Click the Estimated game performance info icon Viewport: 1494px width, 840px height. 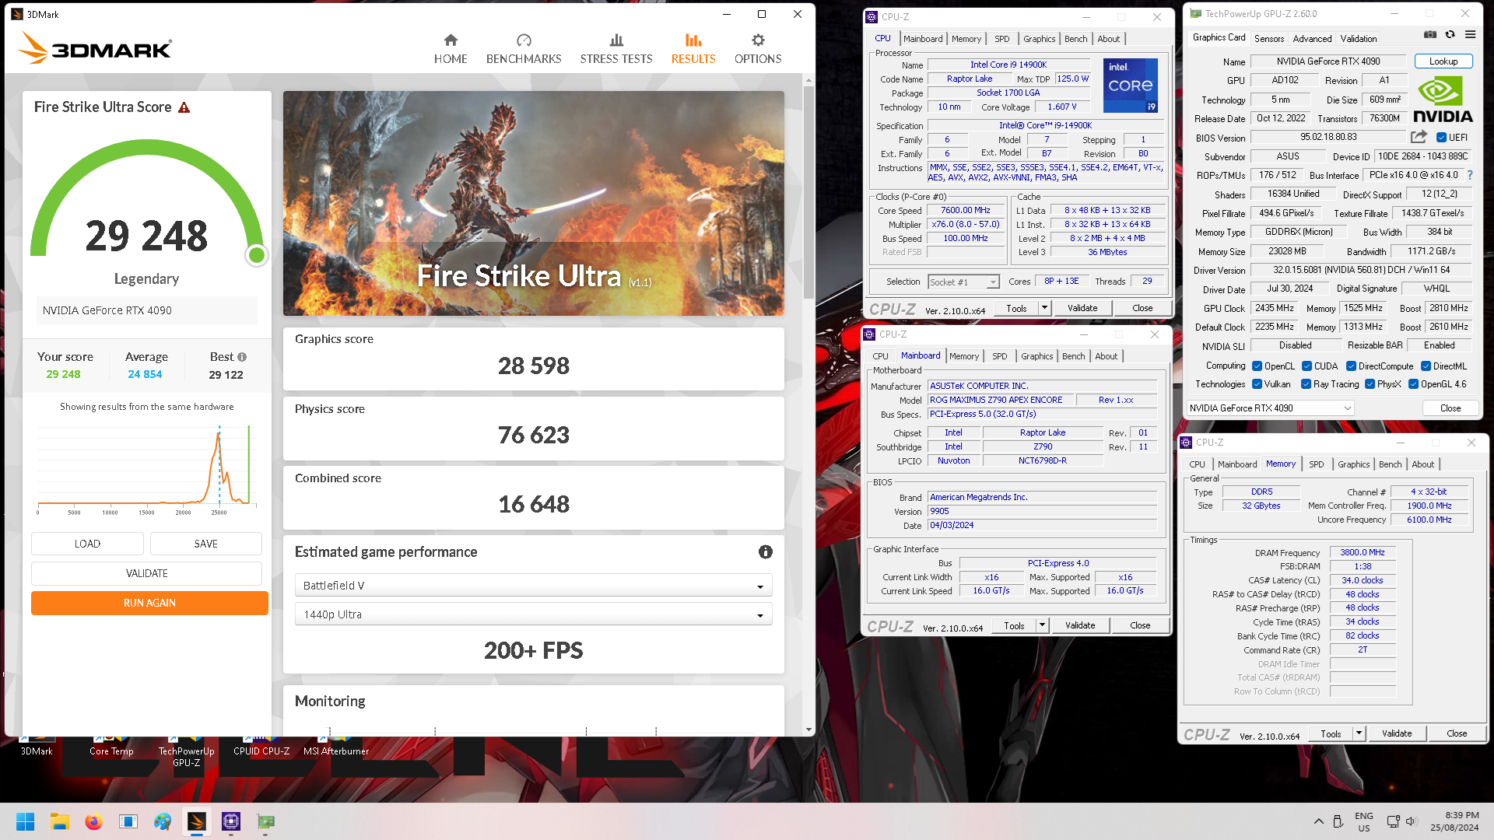[766, 551]
